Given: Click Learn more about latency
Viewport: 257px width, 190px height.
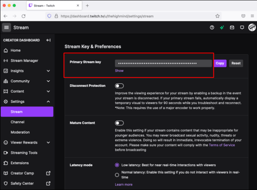Looking at the screenshot, I should (x=124, y=184).
